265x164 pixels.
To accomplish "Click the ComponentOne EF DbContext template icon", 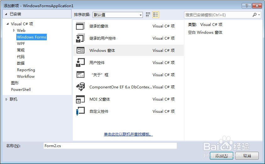I will 80,87.
